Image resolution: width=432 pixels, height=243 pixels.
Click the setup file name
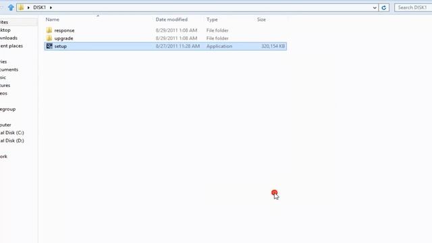60,47
